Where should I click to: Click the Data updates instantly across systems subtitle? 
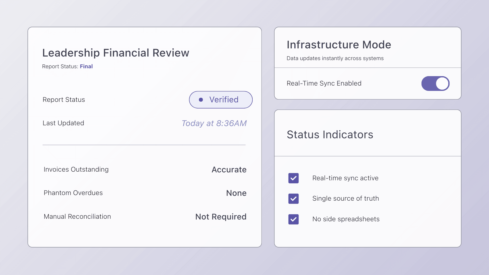pos(335,58)
